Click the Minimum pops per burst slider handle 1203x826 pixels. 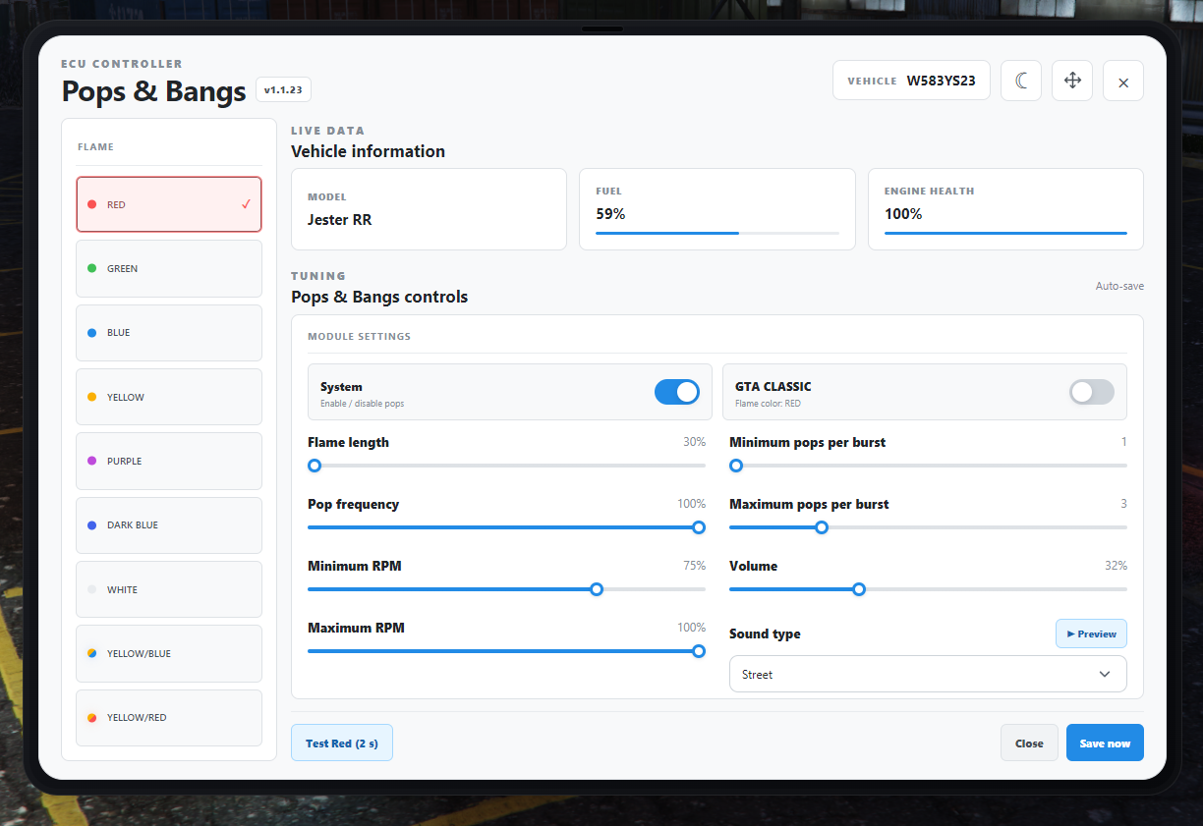[x=736, y=466]
